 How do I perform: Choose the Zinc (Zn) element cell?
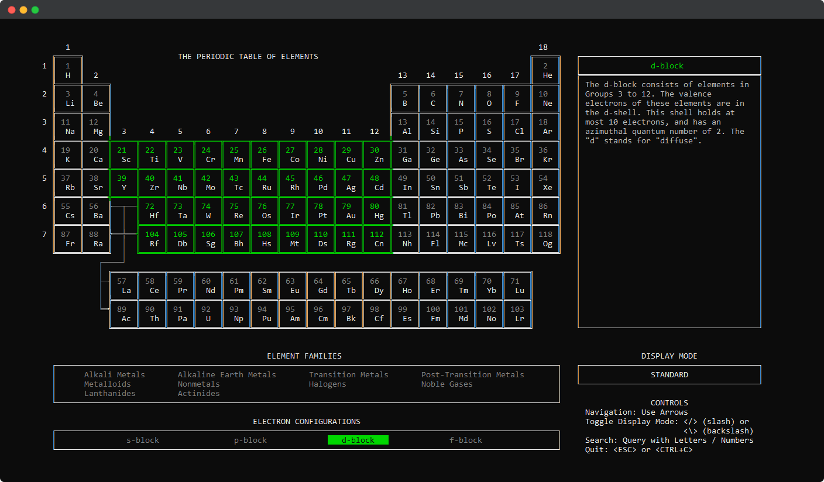coord(377,154)
